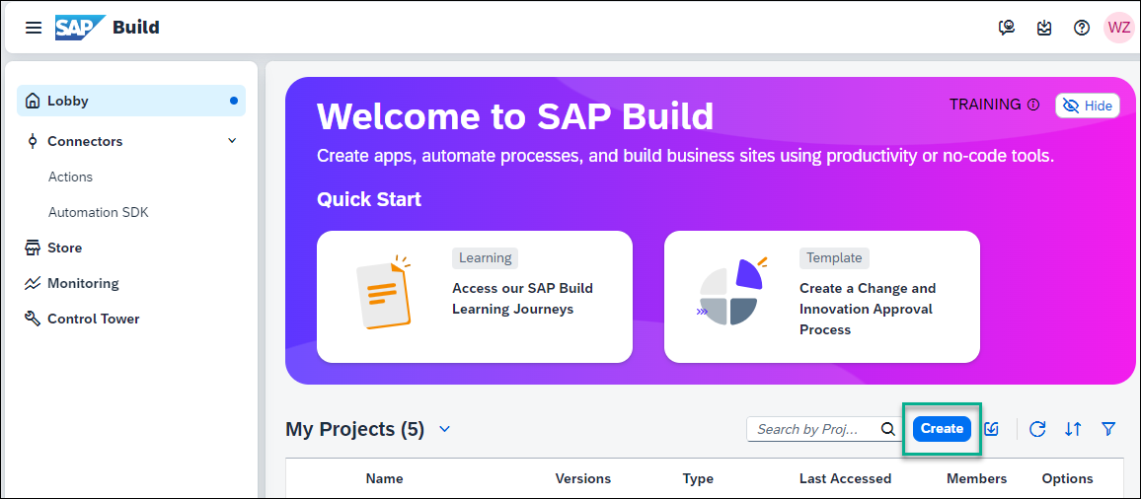Click the Create button
This screenshot has height=499, width=1141.
pyautogui.click(x=943, y=429)
